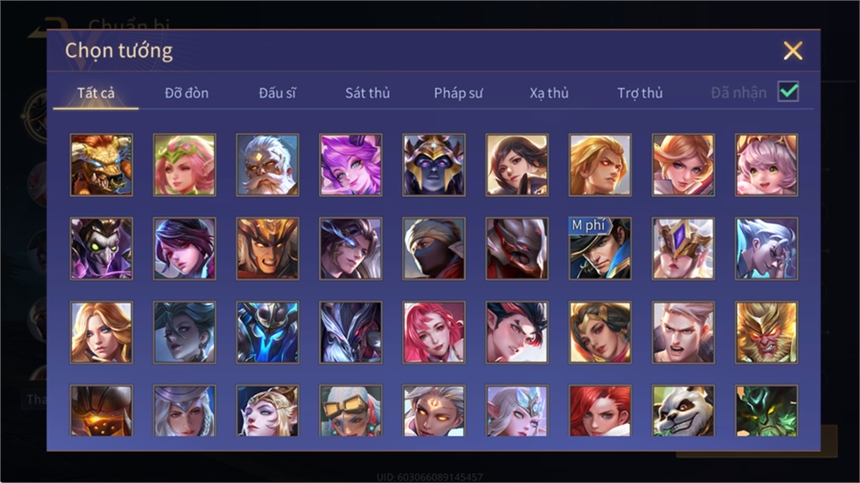
Task: Select the red-haired woman hero portrait
Action: tap(600, 410)
